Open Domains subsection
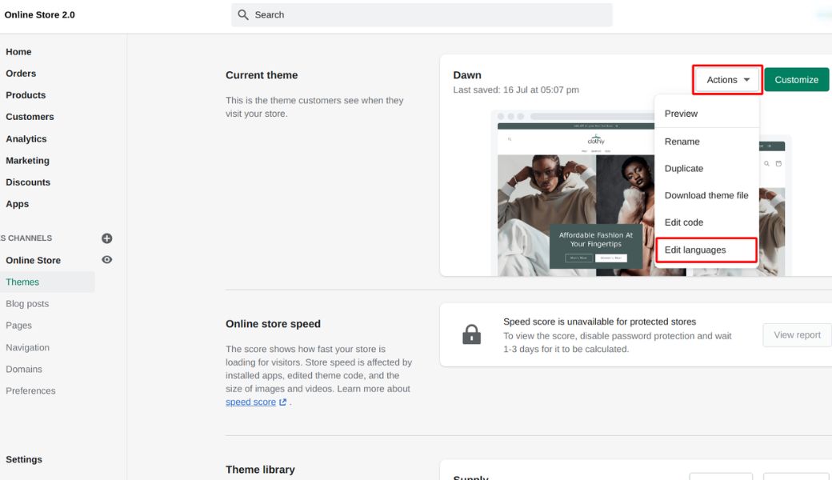 tap(24, 369)
